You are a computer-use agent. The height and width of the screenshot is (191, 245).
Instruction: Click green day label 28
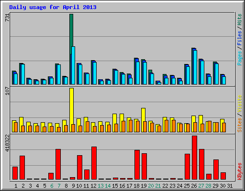point(208,186)
